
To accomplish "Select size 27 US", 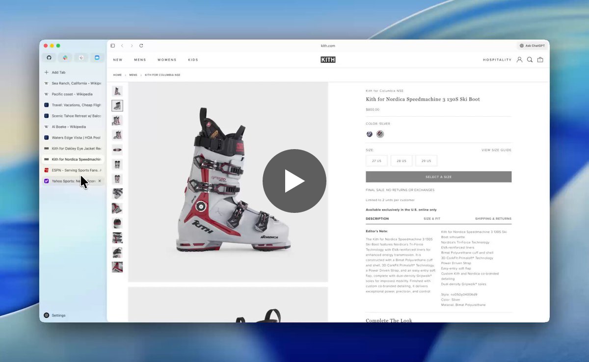I will click(x=376, y=161).
